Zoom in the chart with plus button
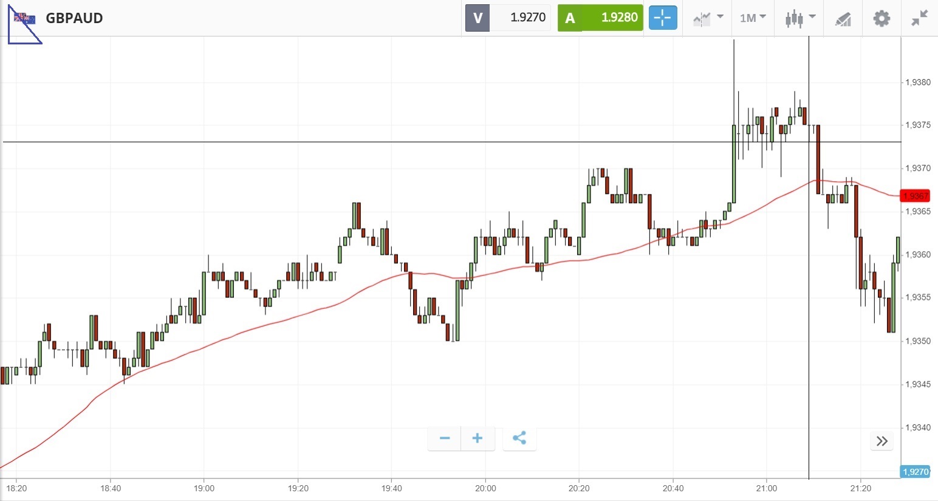 pos(478,438)
